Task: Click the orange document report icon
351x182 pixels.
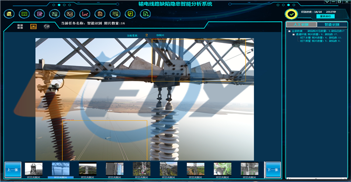Action: pos(100,14)
